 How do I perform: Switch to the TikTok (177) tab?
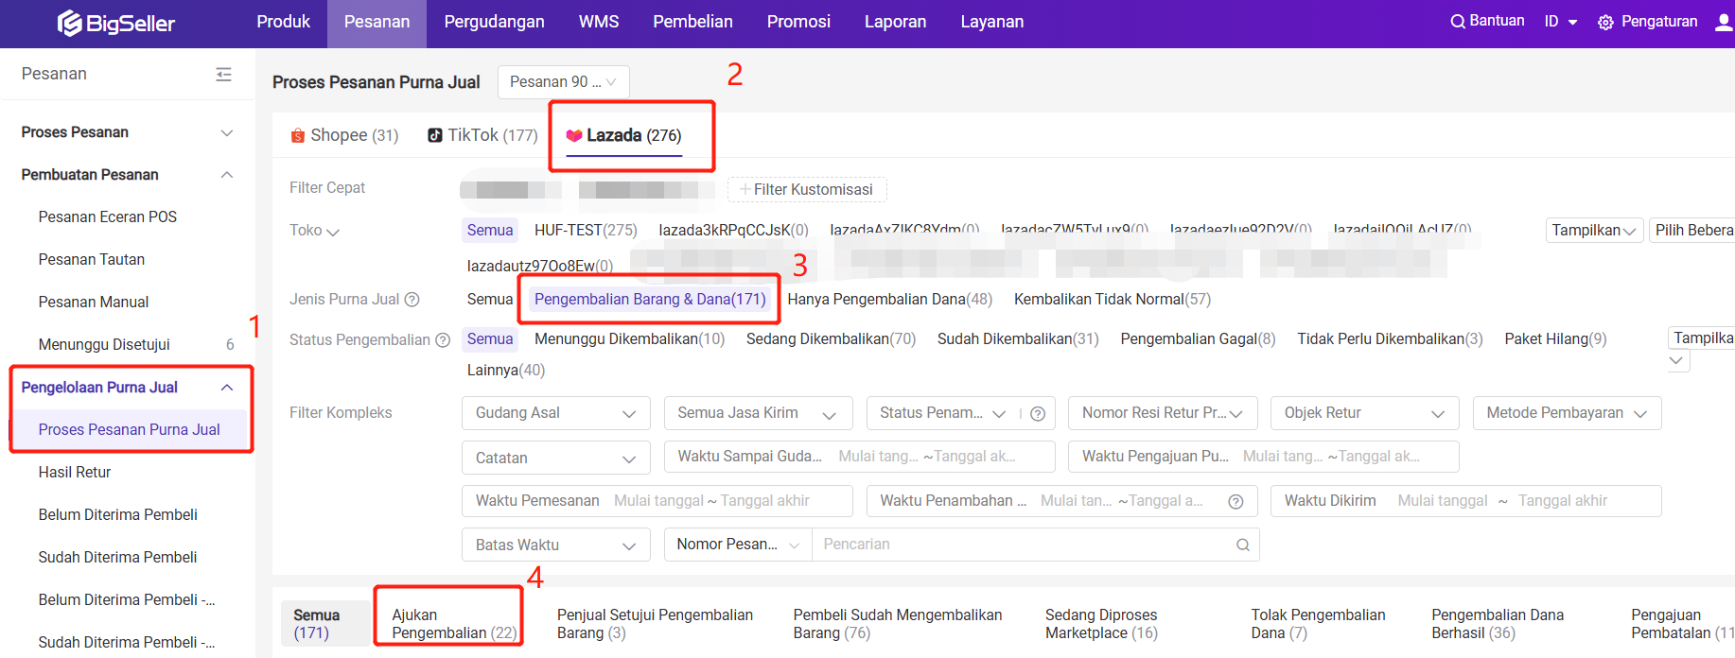click(482, 135)
